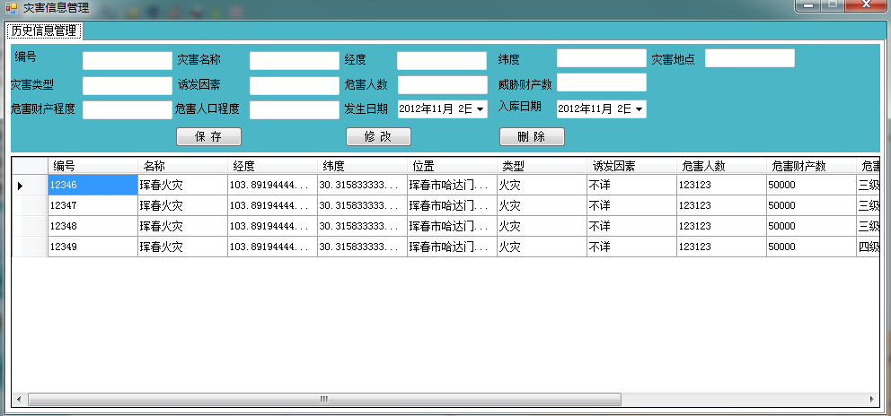The height and width of the screenshot is (416, 891).
Task: Click the 编号 input field
Action: [x=127, y=61]
